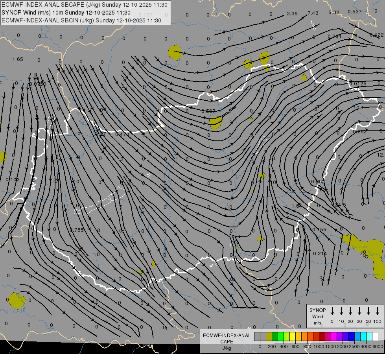The image size is (385, 354).
Task: Select the ECMWF-INDEX-ANAL SBCIN title line
Action: pos(81,20)
